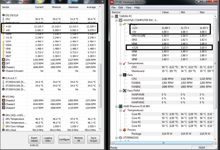Click the Hardware Monitor scroll right arrow

(x=215, y=143)
